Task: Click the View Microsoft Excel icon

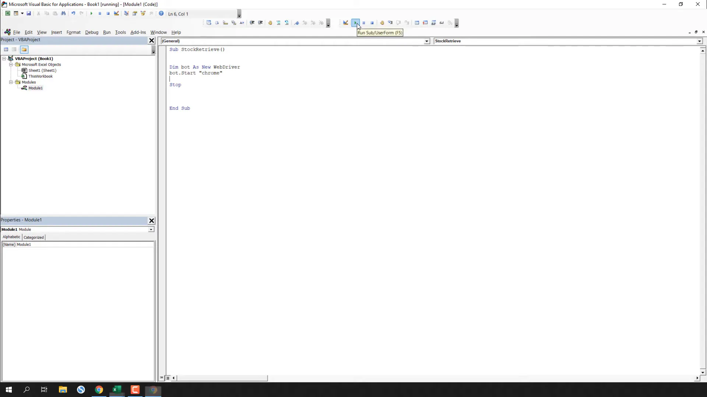Action: point(7,14)
